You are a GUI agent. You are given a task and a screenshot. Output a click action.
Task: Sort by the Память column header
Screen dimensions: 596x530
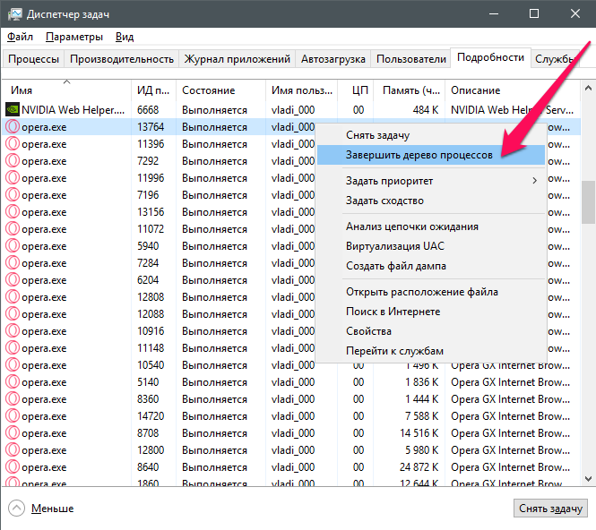[x=410, y=90]
